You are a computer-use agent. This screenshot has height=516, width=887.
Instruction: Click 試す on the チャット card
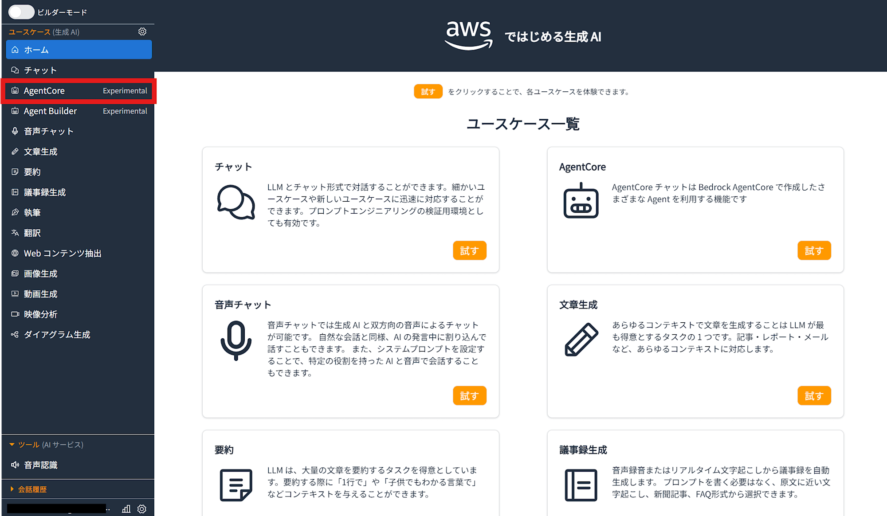(469, 250)
